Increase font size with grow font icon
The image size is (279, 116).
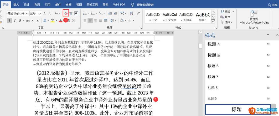45,13
